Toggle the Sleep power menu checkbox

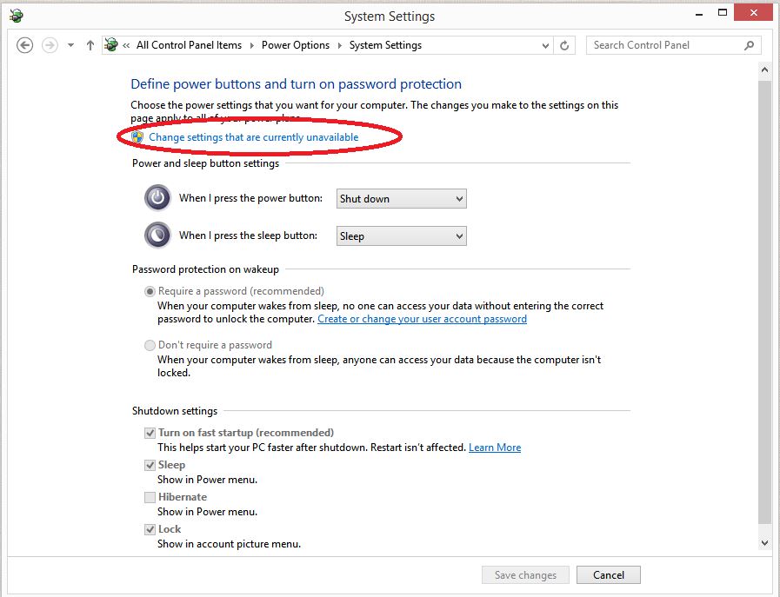(x=150, y=465)
